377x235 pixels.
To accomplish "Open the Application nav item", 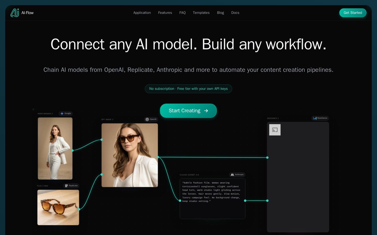I will click(142, 13).
